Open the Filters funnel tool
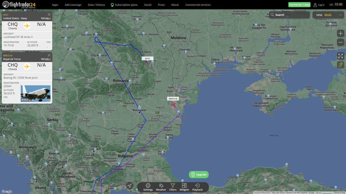 click(173, 187)
